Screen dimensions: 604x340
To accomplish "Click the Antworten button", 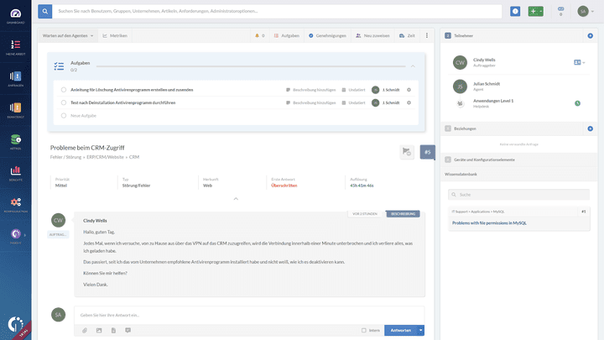I will 400,330.
